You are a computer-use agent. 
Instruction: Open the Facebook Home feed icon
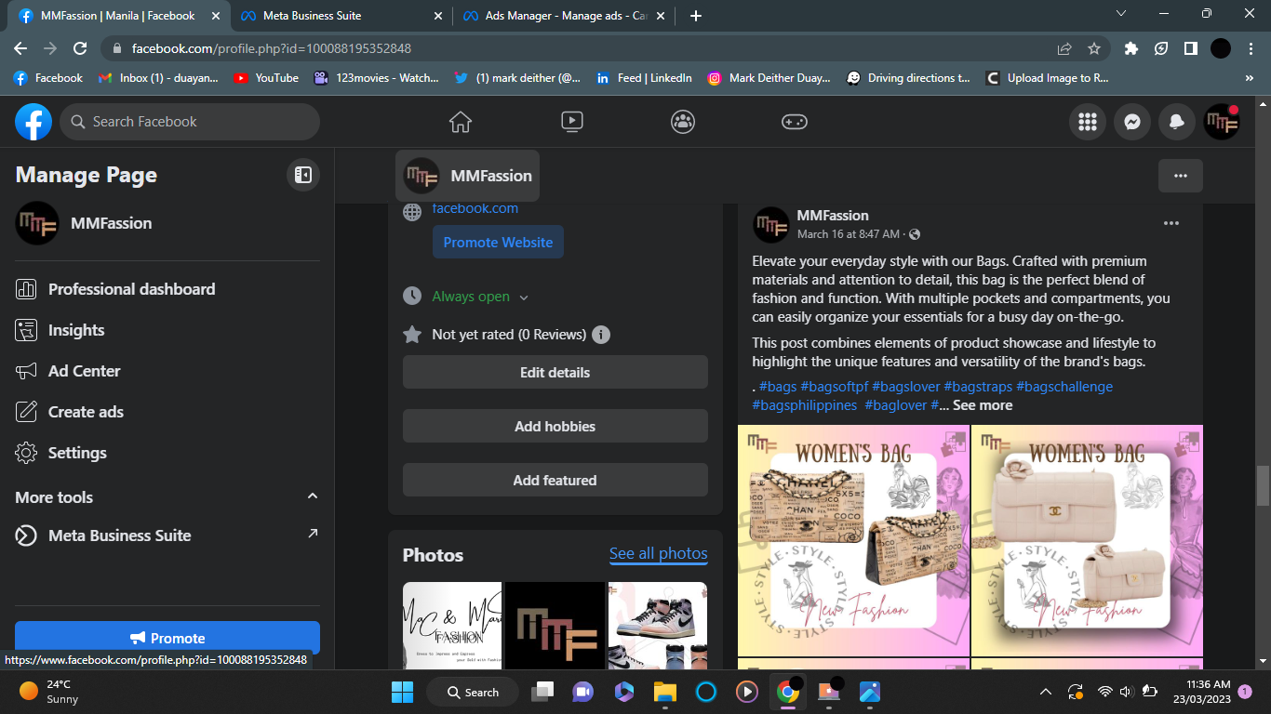(x=461, y=122)
